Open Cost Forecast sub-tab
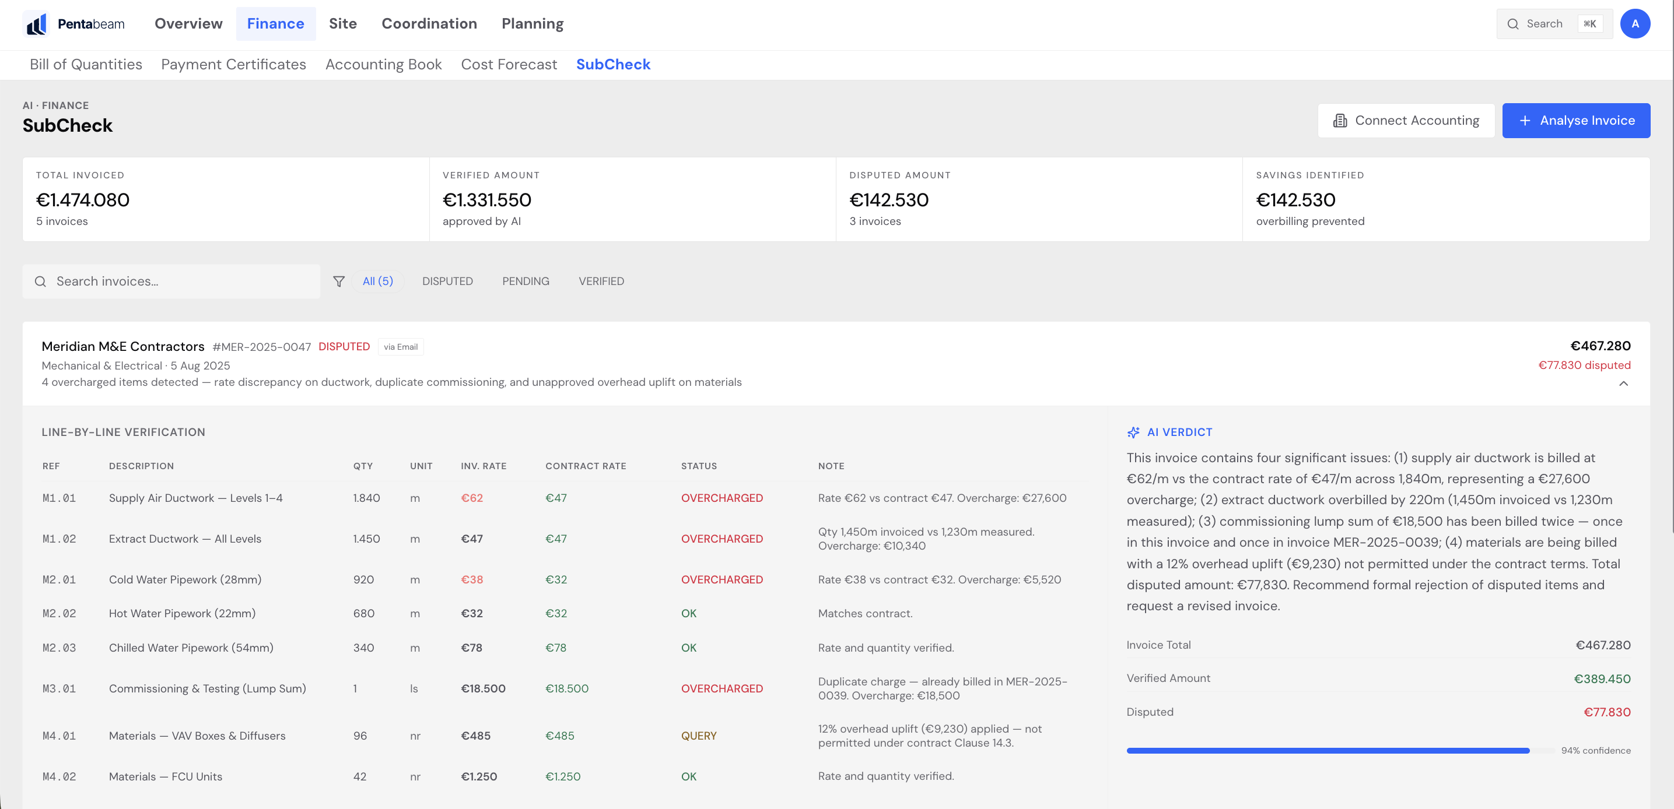1674x809 pixels. [x=509, y=64]
